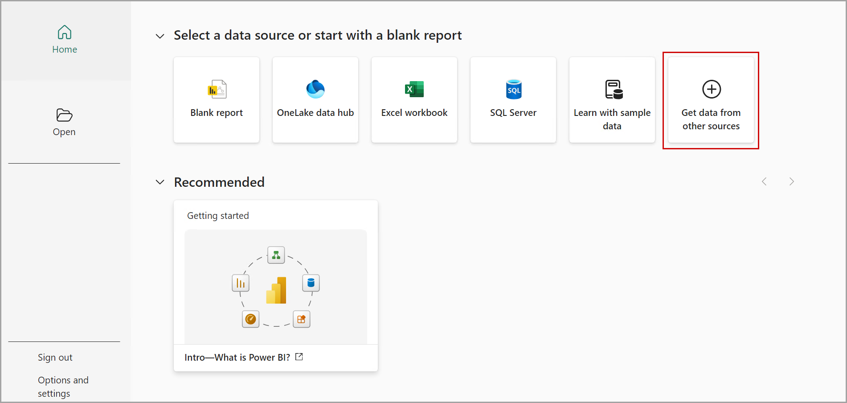Click the external link icon beside Intro
847x403 pixels.
[x=299, y=357]
